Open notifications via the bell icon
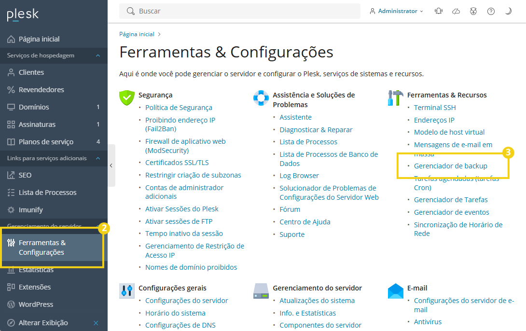 tap(439, 11)
